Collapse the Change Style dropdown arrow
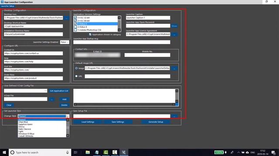This screenshot has width=279, height=156. click(68, 116)
